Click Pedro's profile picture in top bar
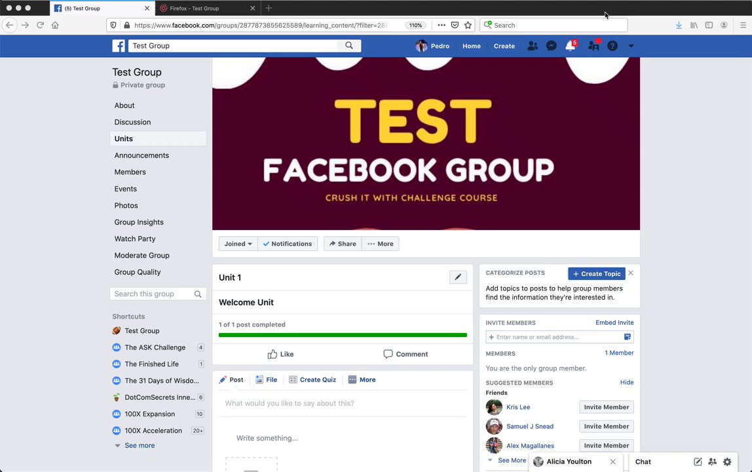The height and width of the screenshot is (472, 752). point(421,46)
